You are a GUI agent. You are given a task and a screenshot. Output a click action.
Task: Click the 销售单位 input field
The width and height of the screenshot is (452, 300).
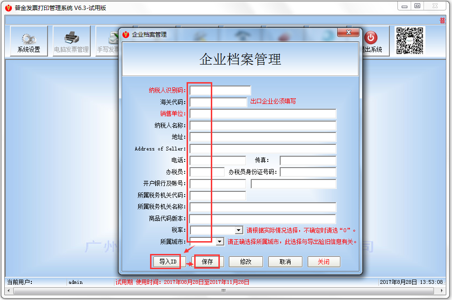point(262,113)
